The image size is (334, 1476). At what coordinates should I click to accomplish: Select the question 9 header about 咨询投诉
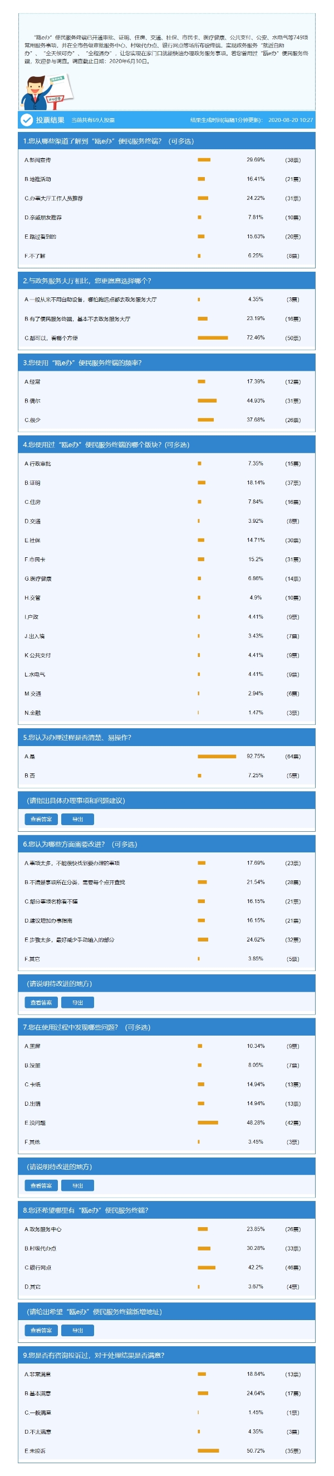(166, 1355)
